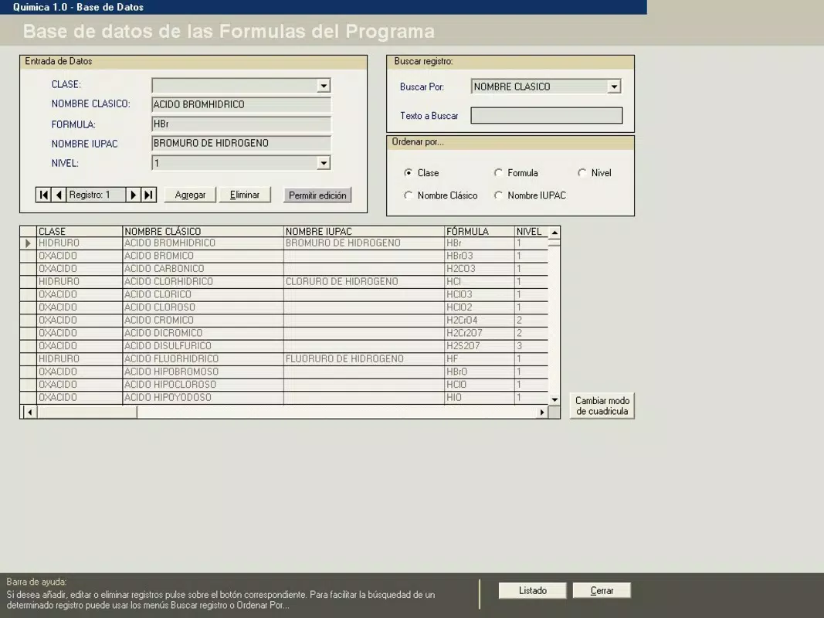Click Permitir edición button

pyautogui.click(x=317, y=195)
